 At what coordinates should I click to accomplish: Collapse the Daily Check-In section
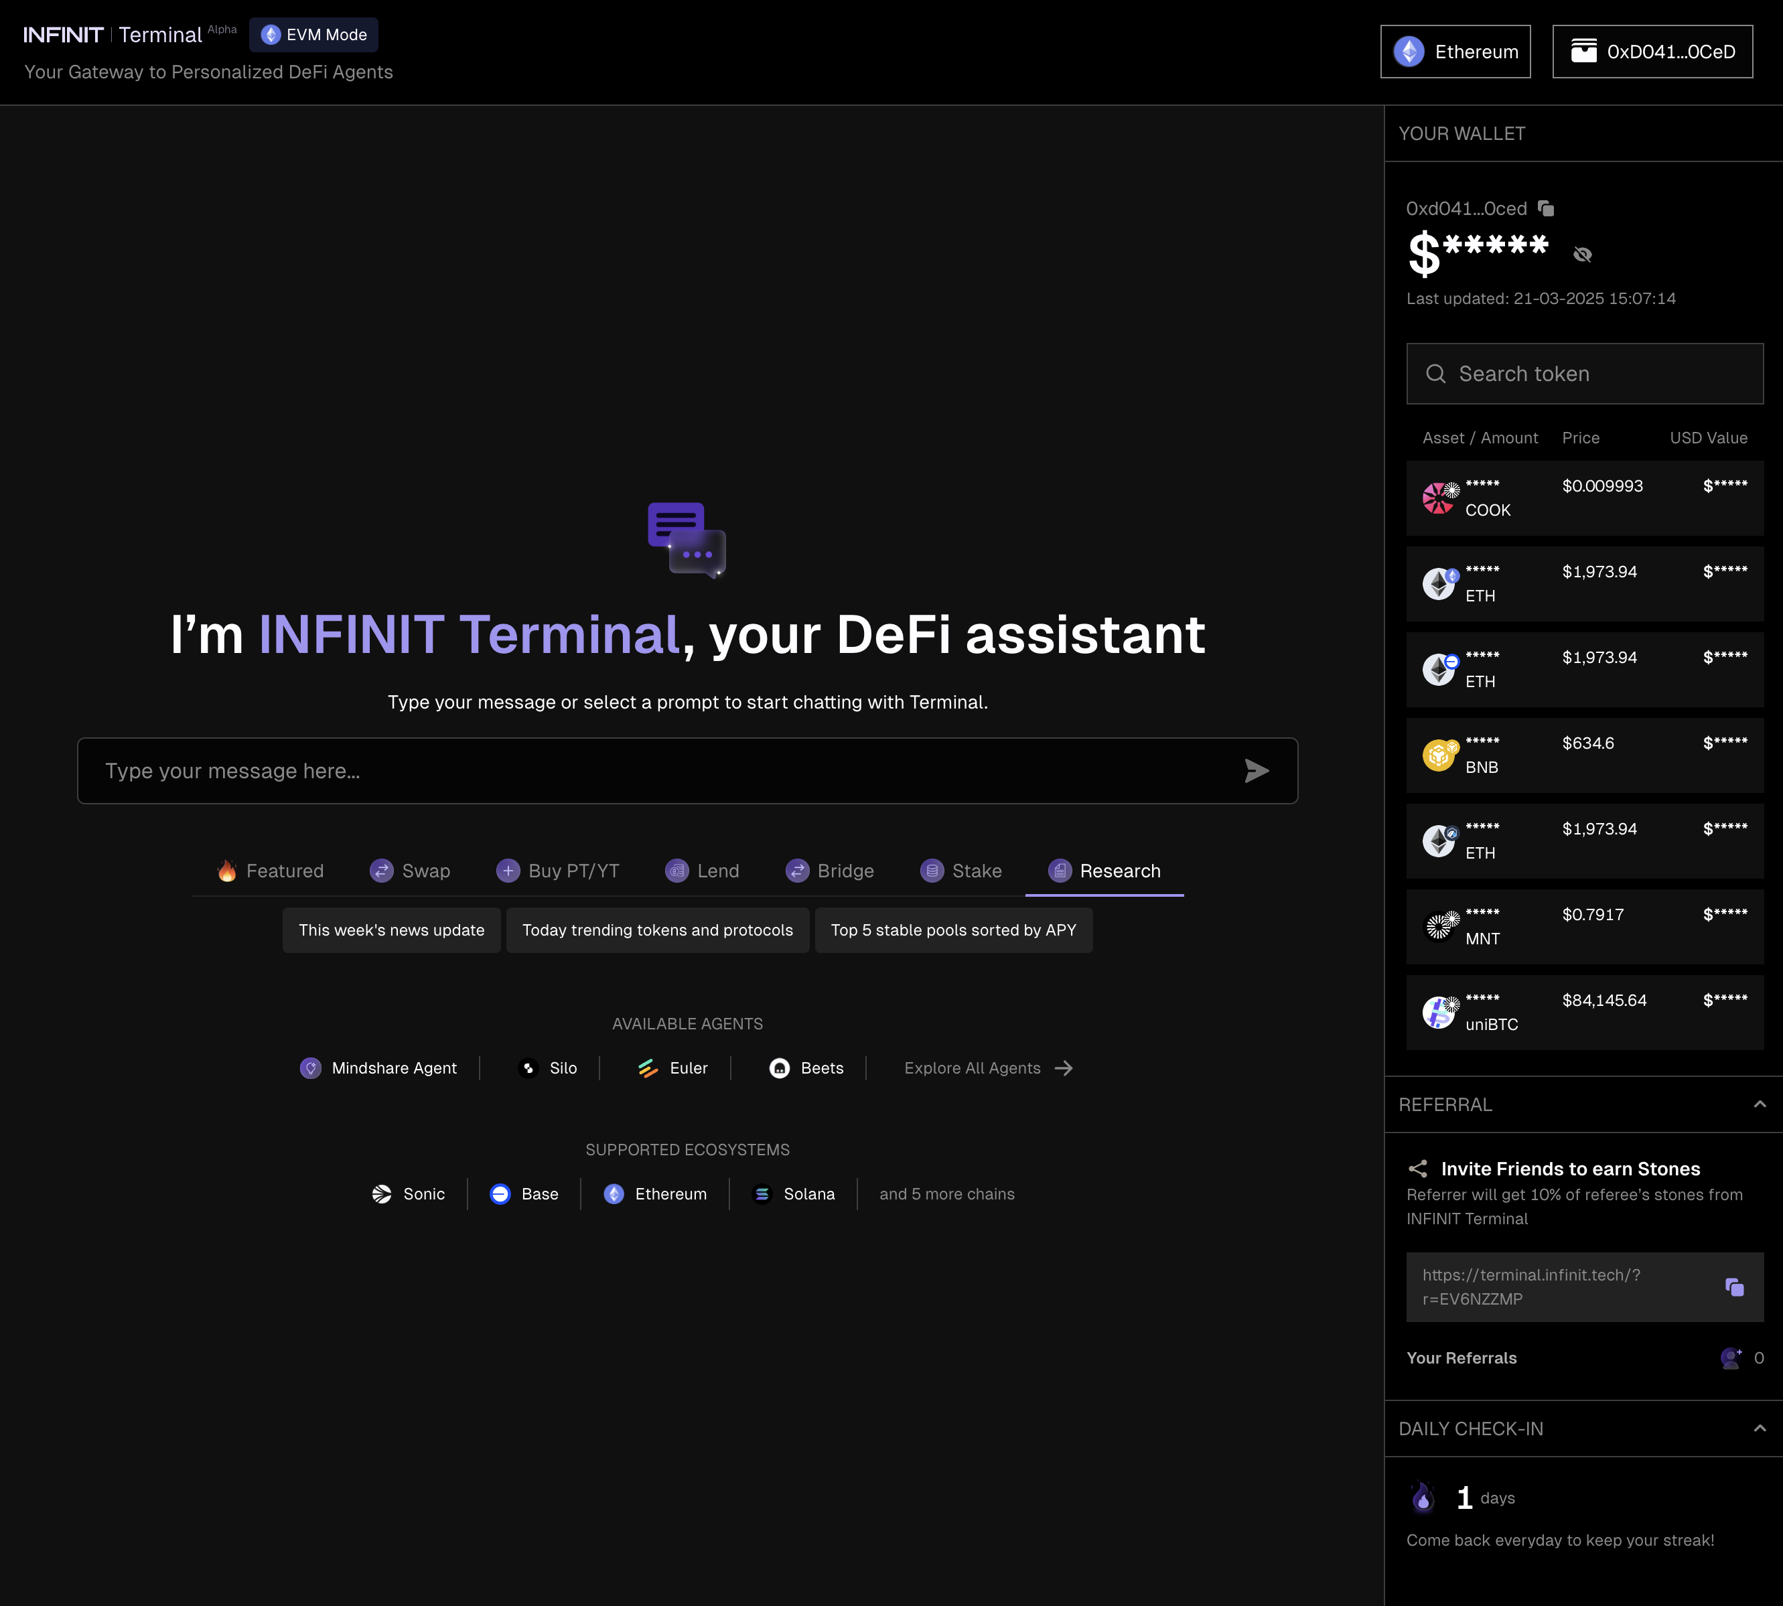pyautogui.click(x=1759, y=1428)
